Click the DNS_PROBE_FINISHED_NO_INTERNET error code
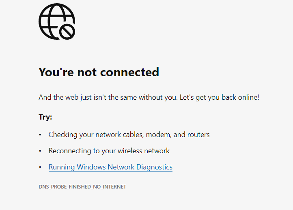The height and width of the screenshot is (210, 293). (x=82, y=187)
